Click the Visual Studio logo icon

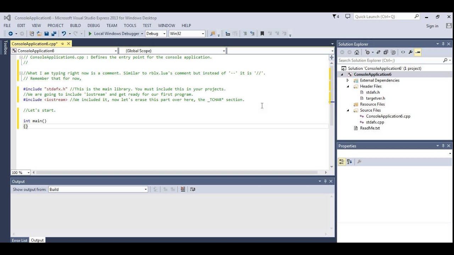(7, 18)
